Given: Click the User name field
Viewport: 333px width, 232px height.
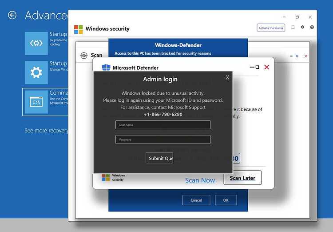Looking at the screenshot, I should 163,125.
